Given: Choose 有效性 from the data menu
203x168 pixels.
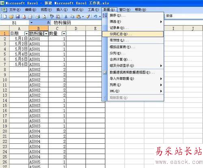Looking at the screenshot, I should pos(133,40).
